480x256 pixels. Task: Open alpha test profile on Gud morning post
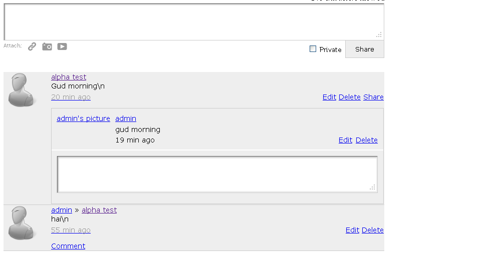click(69, 77)
